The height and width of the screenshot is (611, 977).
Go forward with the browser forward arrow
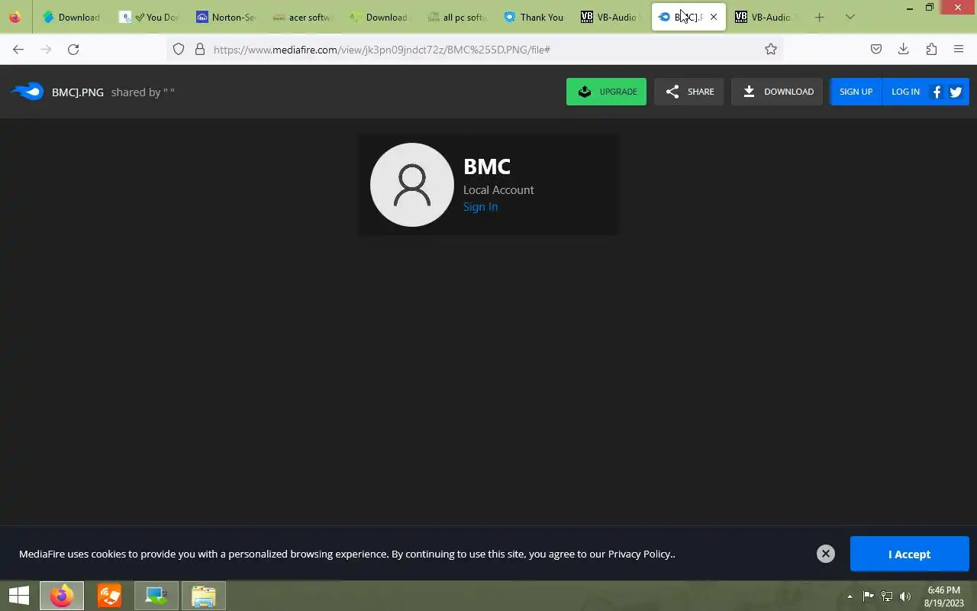click(46, 49)
